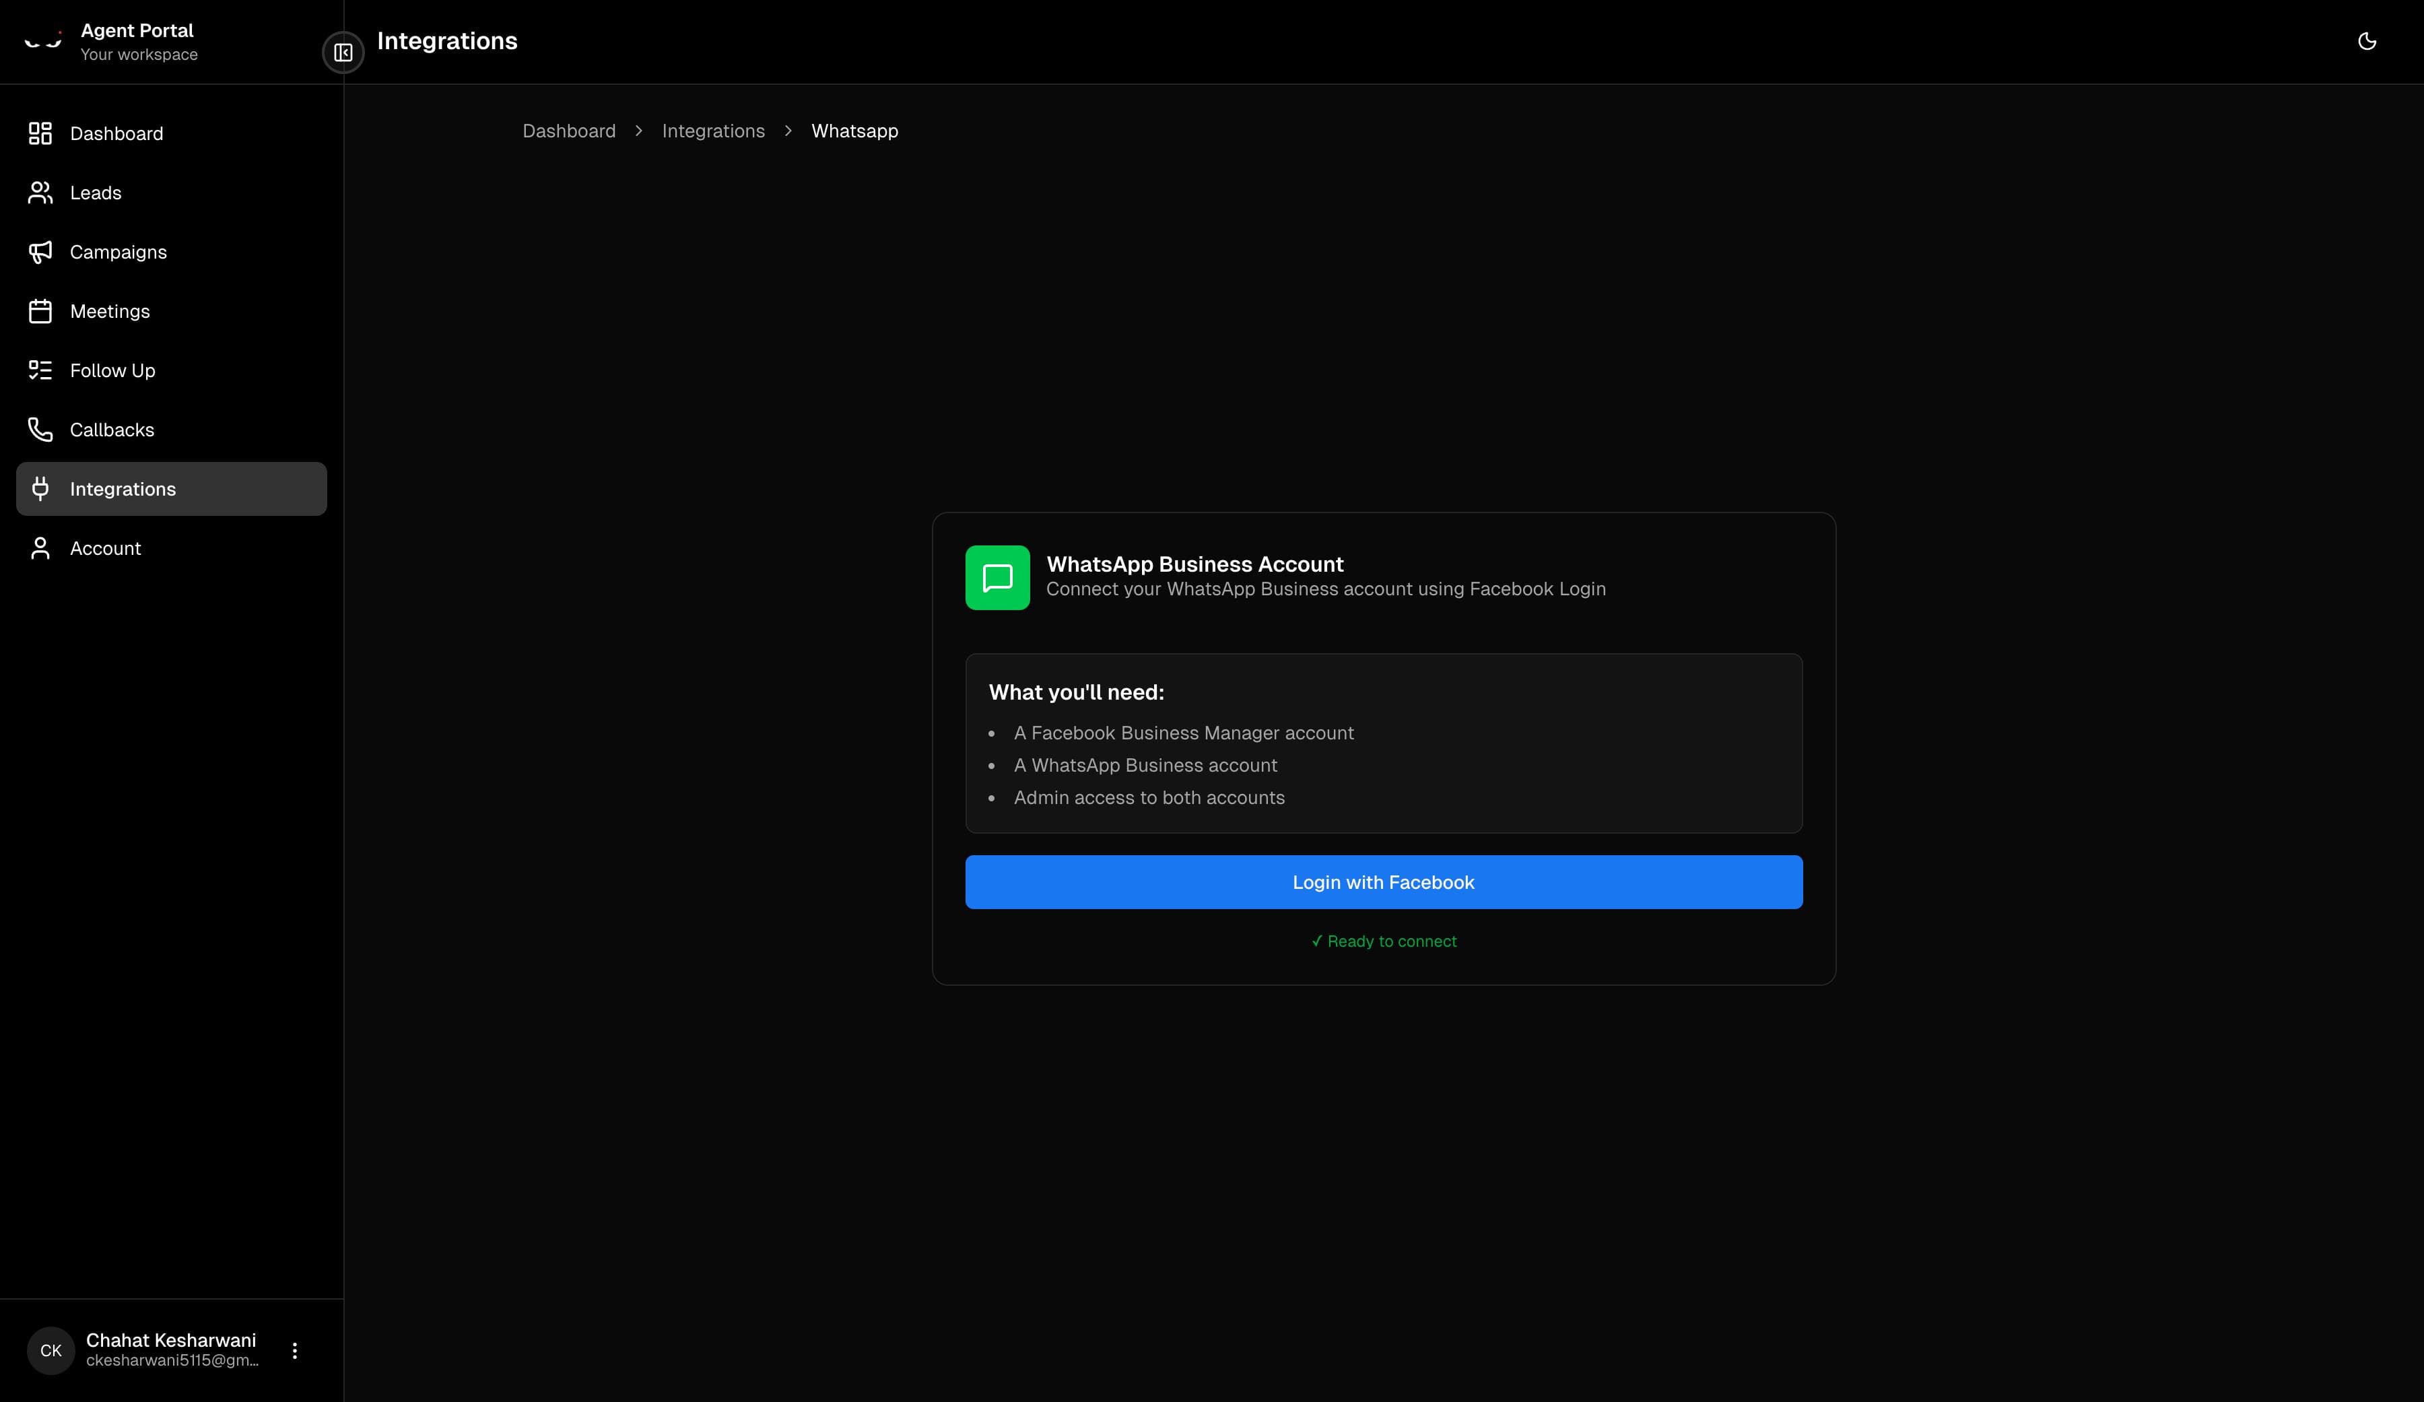Navigate to Integrations breadcrumb link
This screenshot has width=2424, height=1402.
click(x=713, y=131)
